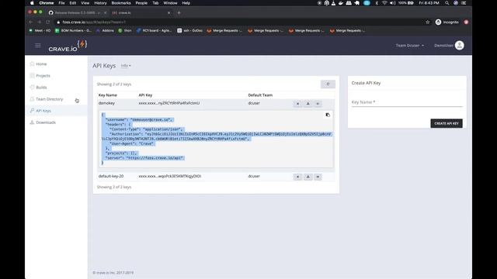Open the ssh - GoDoc bookmark
497x279 pixels.
[189, 31]
